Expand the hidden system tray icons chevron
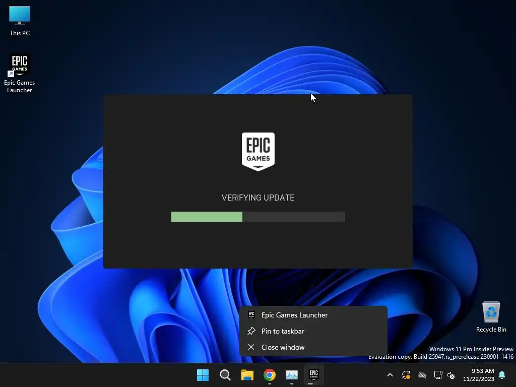The image size is (516, 387). (390, 375)
